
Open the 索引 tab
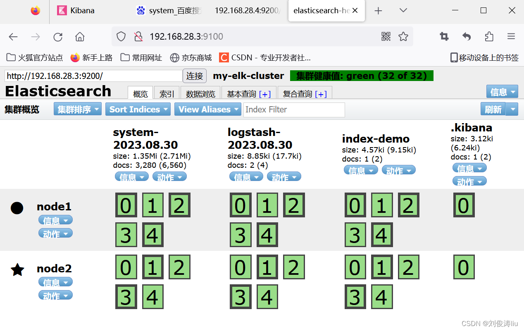pos(166,94)
